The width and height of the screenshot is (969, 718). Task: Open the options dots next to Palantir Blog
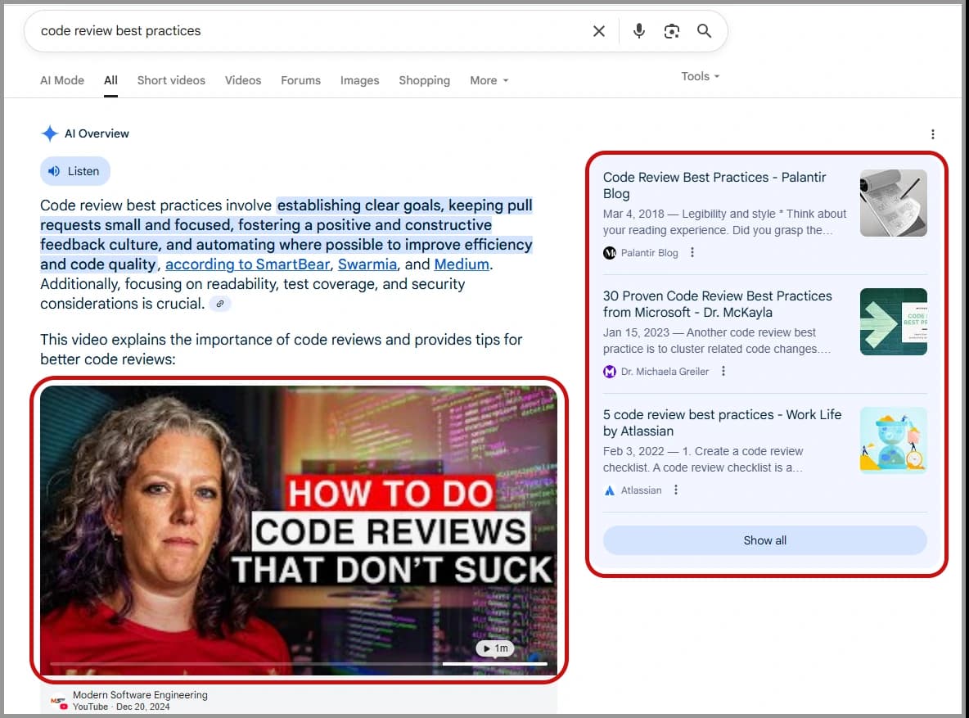692,252
